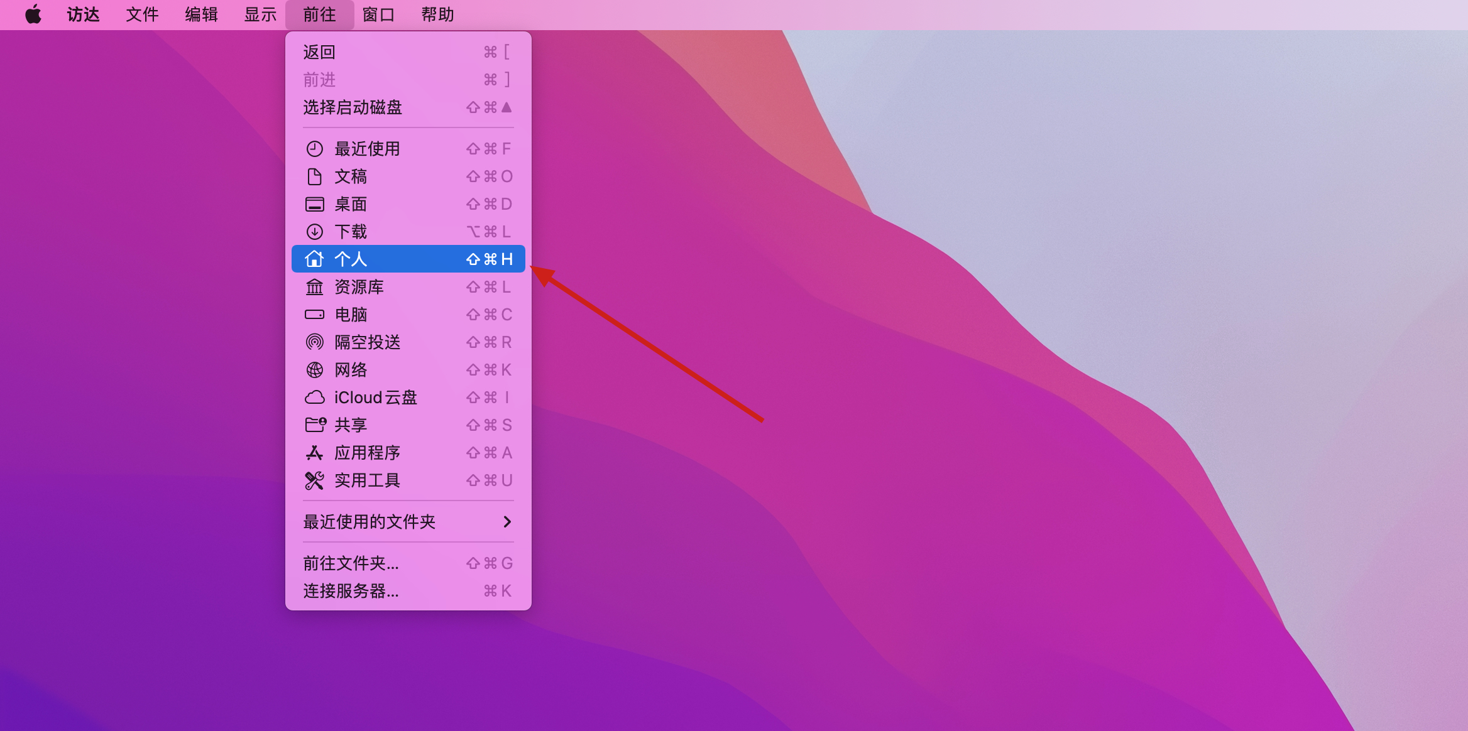Choose 连接服务器… menu entry

pos(351,591)
